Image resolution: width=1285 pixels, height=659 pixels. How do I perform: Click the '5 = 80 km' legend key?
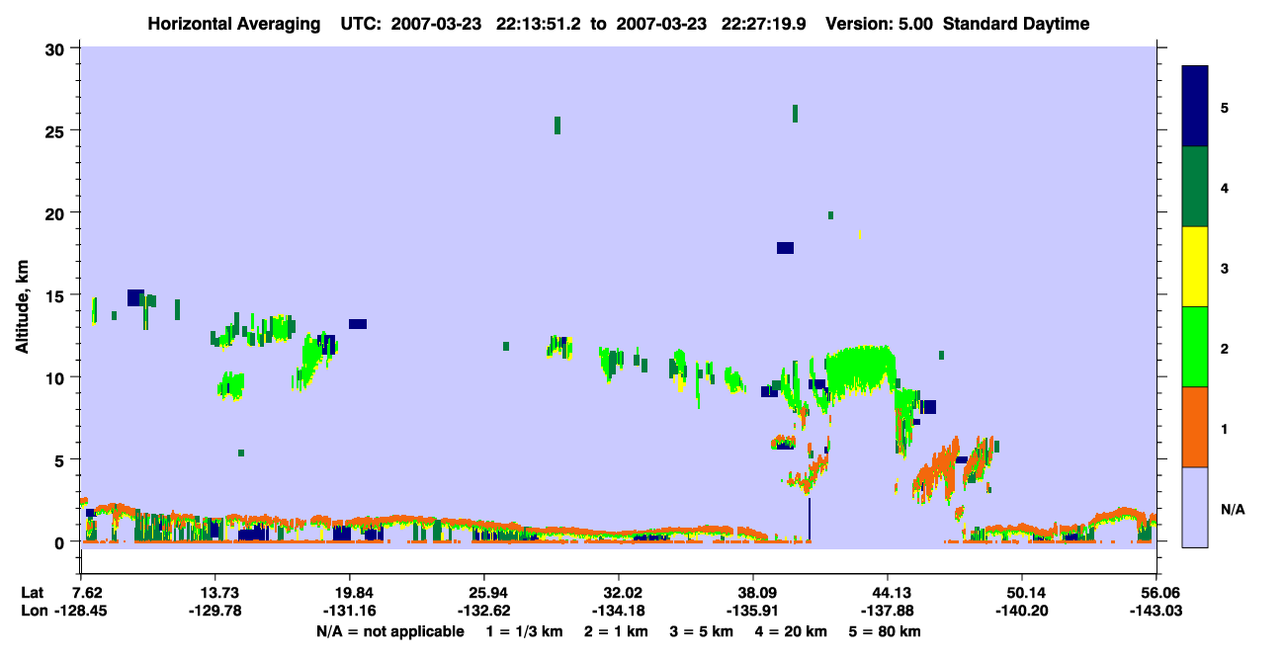pyautogui.click(x=884, y=631)
